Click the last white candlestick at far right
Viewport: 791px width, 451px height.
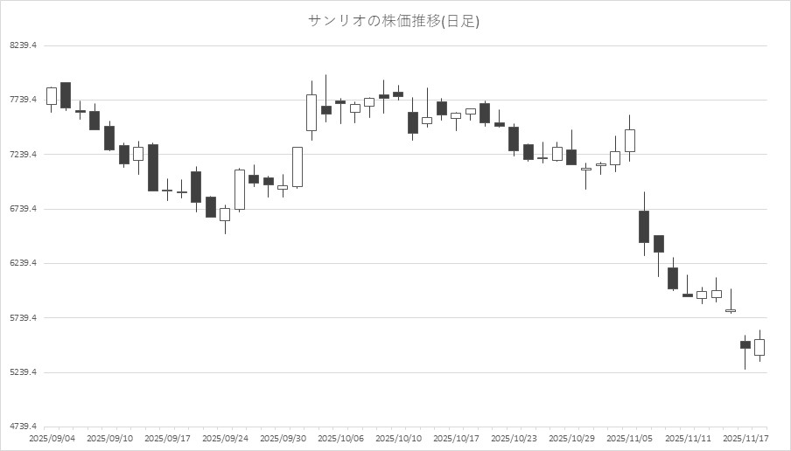[759, 347]
